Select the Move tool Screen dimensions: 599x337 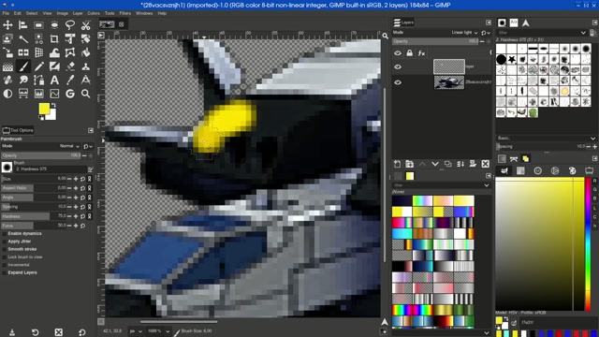(7, 25)
